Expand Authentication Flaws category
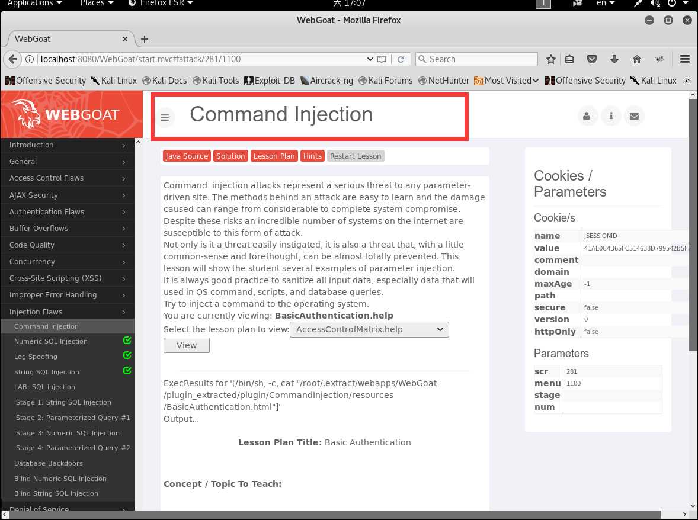 [x=67, y=212]
